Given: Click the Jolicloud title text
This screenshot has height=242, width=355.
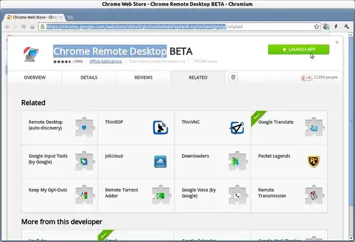Looking at the screenshot, I should (114, 156).
